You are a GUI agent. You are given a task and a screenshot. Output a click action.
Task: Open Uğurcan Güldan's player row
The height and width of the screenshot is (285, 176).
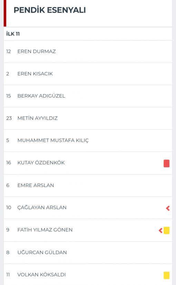click(x=88, y=253)
